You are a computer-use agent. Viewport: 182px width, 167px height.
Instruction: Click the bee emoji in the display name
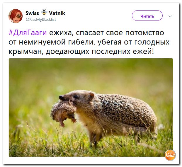pos(44,13)
